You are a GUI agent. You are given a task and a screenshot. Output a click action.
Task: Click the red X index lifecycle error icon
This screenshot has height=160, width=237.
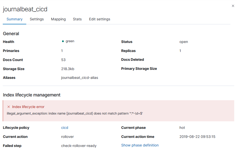(x=9, y=107)
